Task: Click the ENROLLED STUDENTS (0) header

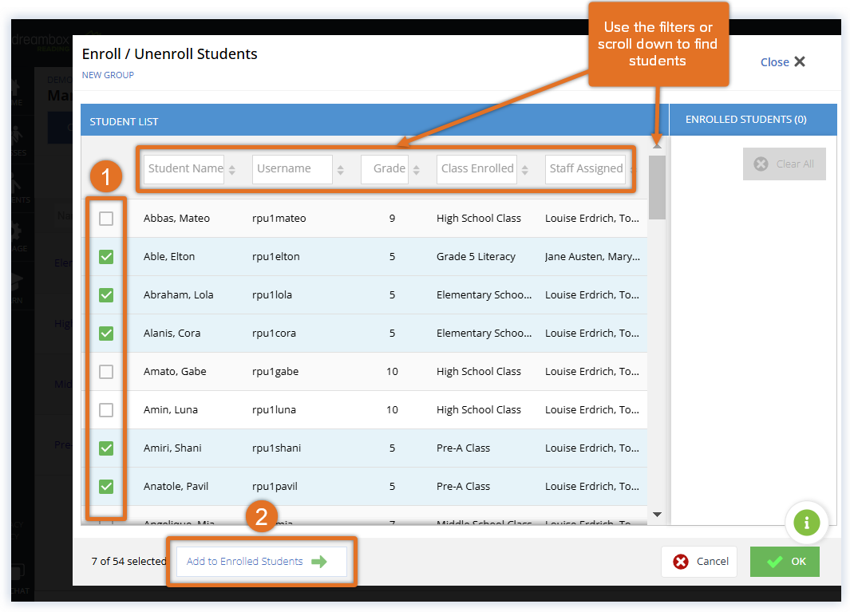Action: [x=746, y=119]
